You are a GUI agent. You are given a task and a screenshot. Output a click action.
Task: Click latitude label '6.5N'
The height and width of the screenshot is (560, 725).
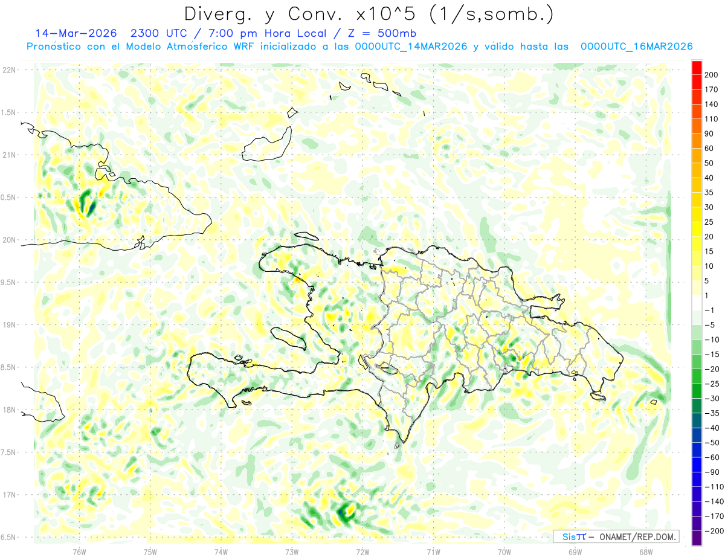[x=8, y=537]
